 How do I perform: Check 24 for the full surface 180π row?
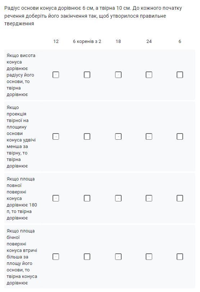coord(149,198)
